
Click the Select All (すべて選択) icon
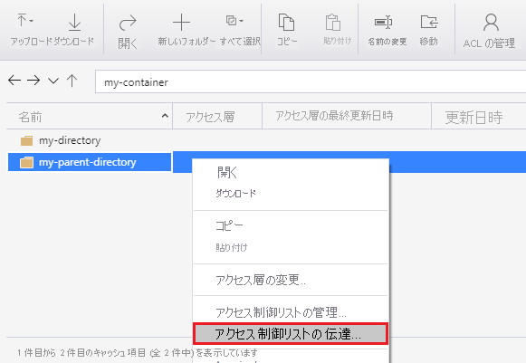click(231, 21)
